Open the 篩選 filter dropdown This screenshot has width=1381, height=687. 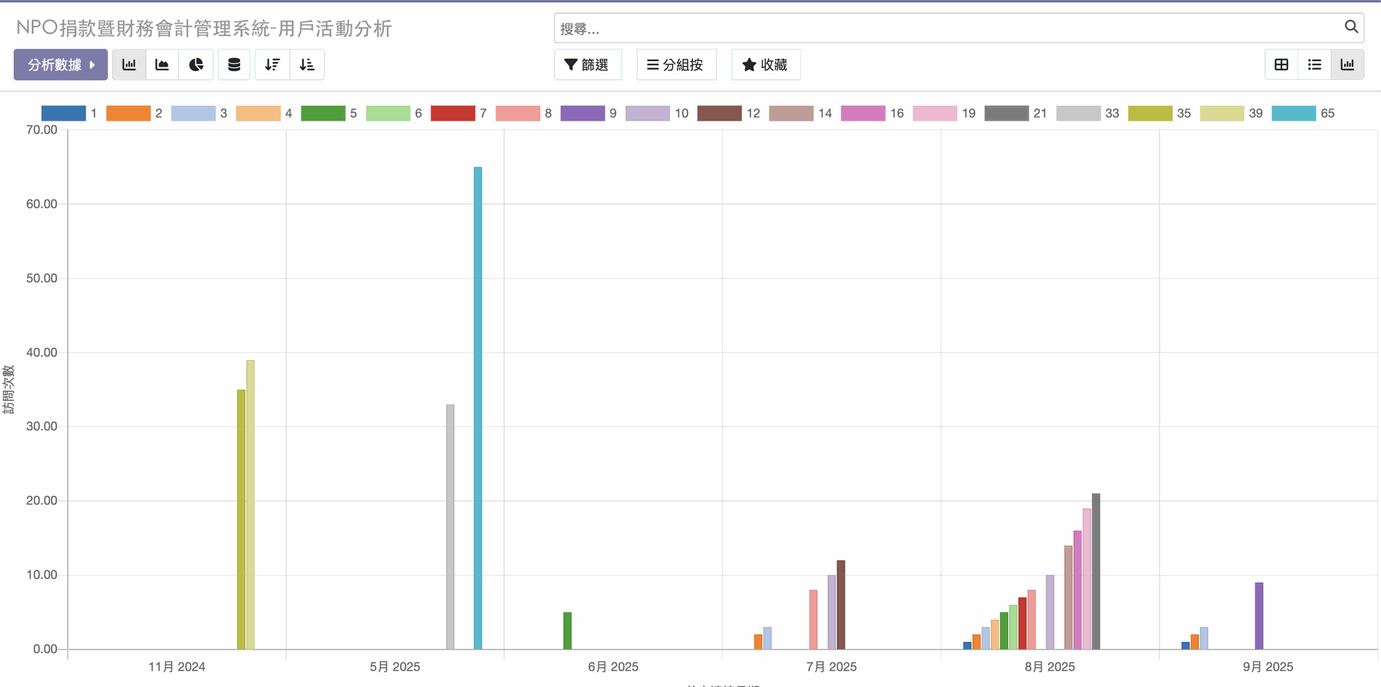click(x=587, y=65)
